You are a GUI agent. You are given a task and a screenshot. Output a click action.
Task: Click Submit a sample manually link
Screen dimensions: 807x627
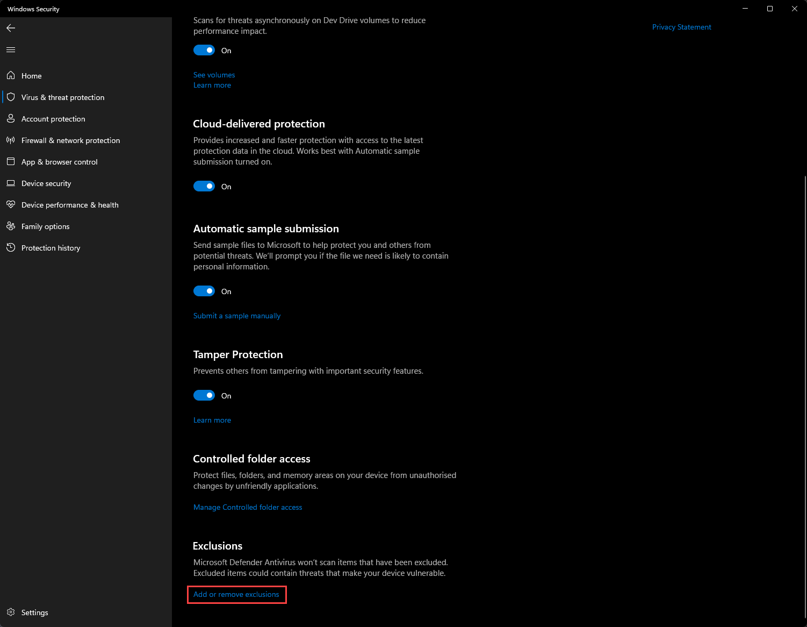[237, 316]
